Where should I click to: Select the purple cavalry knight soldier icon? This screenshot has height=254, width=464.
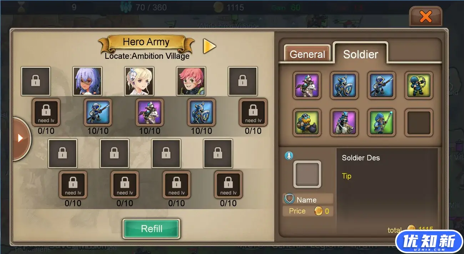tap(307, 85)
